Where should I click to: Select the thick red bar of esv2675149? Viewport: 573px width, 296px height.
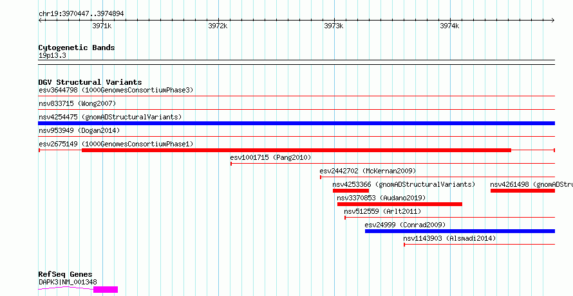click(x=296, y=150)
